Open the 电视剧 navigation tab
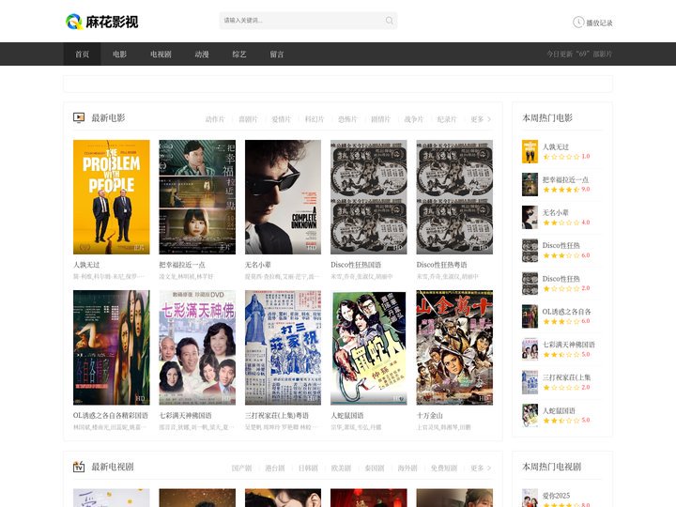676x507 pixels. coord(161,54)
